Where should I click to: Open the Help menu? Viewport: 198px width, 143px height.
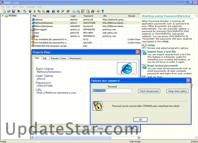[x=39, y=7]
